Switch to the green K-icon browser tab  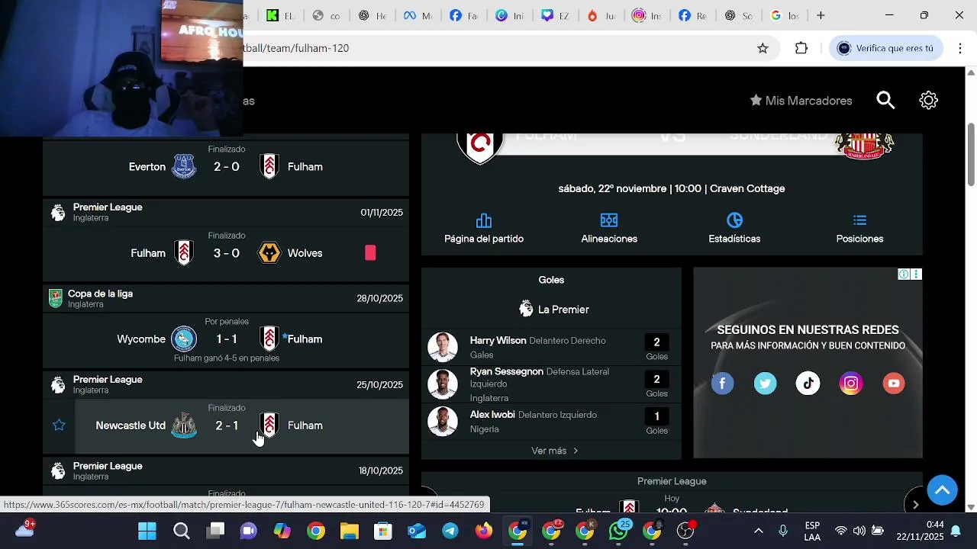pos(279,15)
